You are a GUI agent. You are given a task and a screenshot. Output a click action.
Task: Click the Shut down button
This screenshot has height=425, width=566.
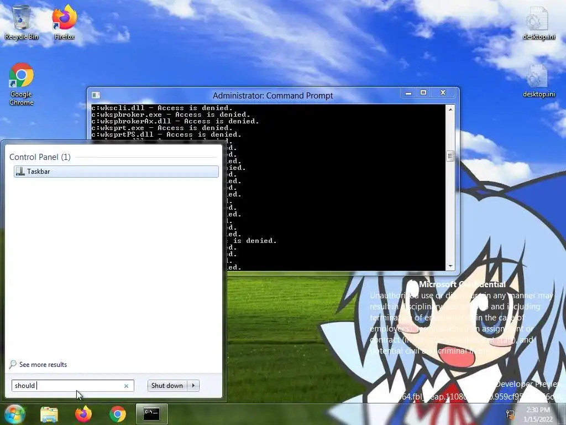click(x=167, y=386)
